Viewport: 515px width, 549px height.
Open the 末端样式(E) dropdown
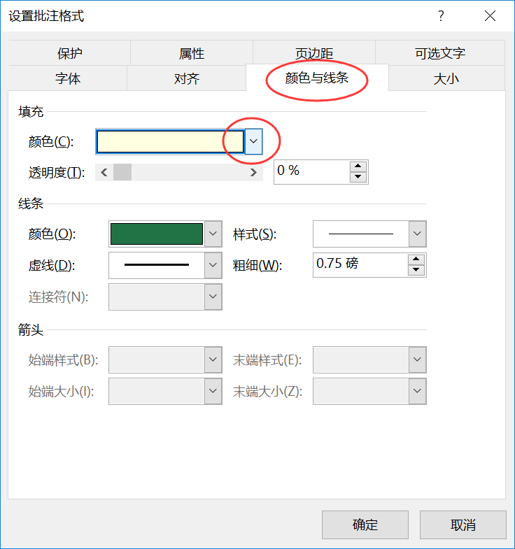417,359
